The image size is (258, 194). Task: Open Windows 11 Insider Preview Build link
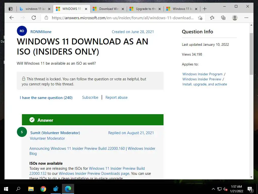tap(87, 171)
